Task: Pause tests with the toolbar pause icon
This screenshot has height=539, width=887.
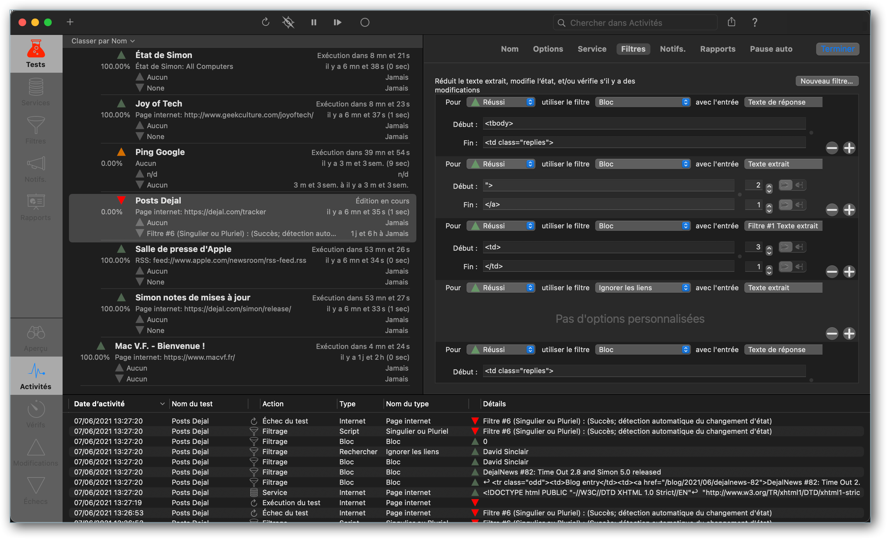Action: [314, 22]
